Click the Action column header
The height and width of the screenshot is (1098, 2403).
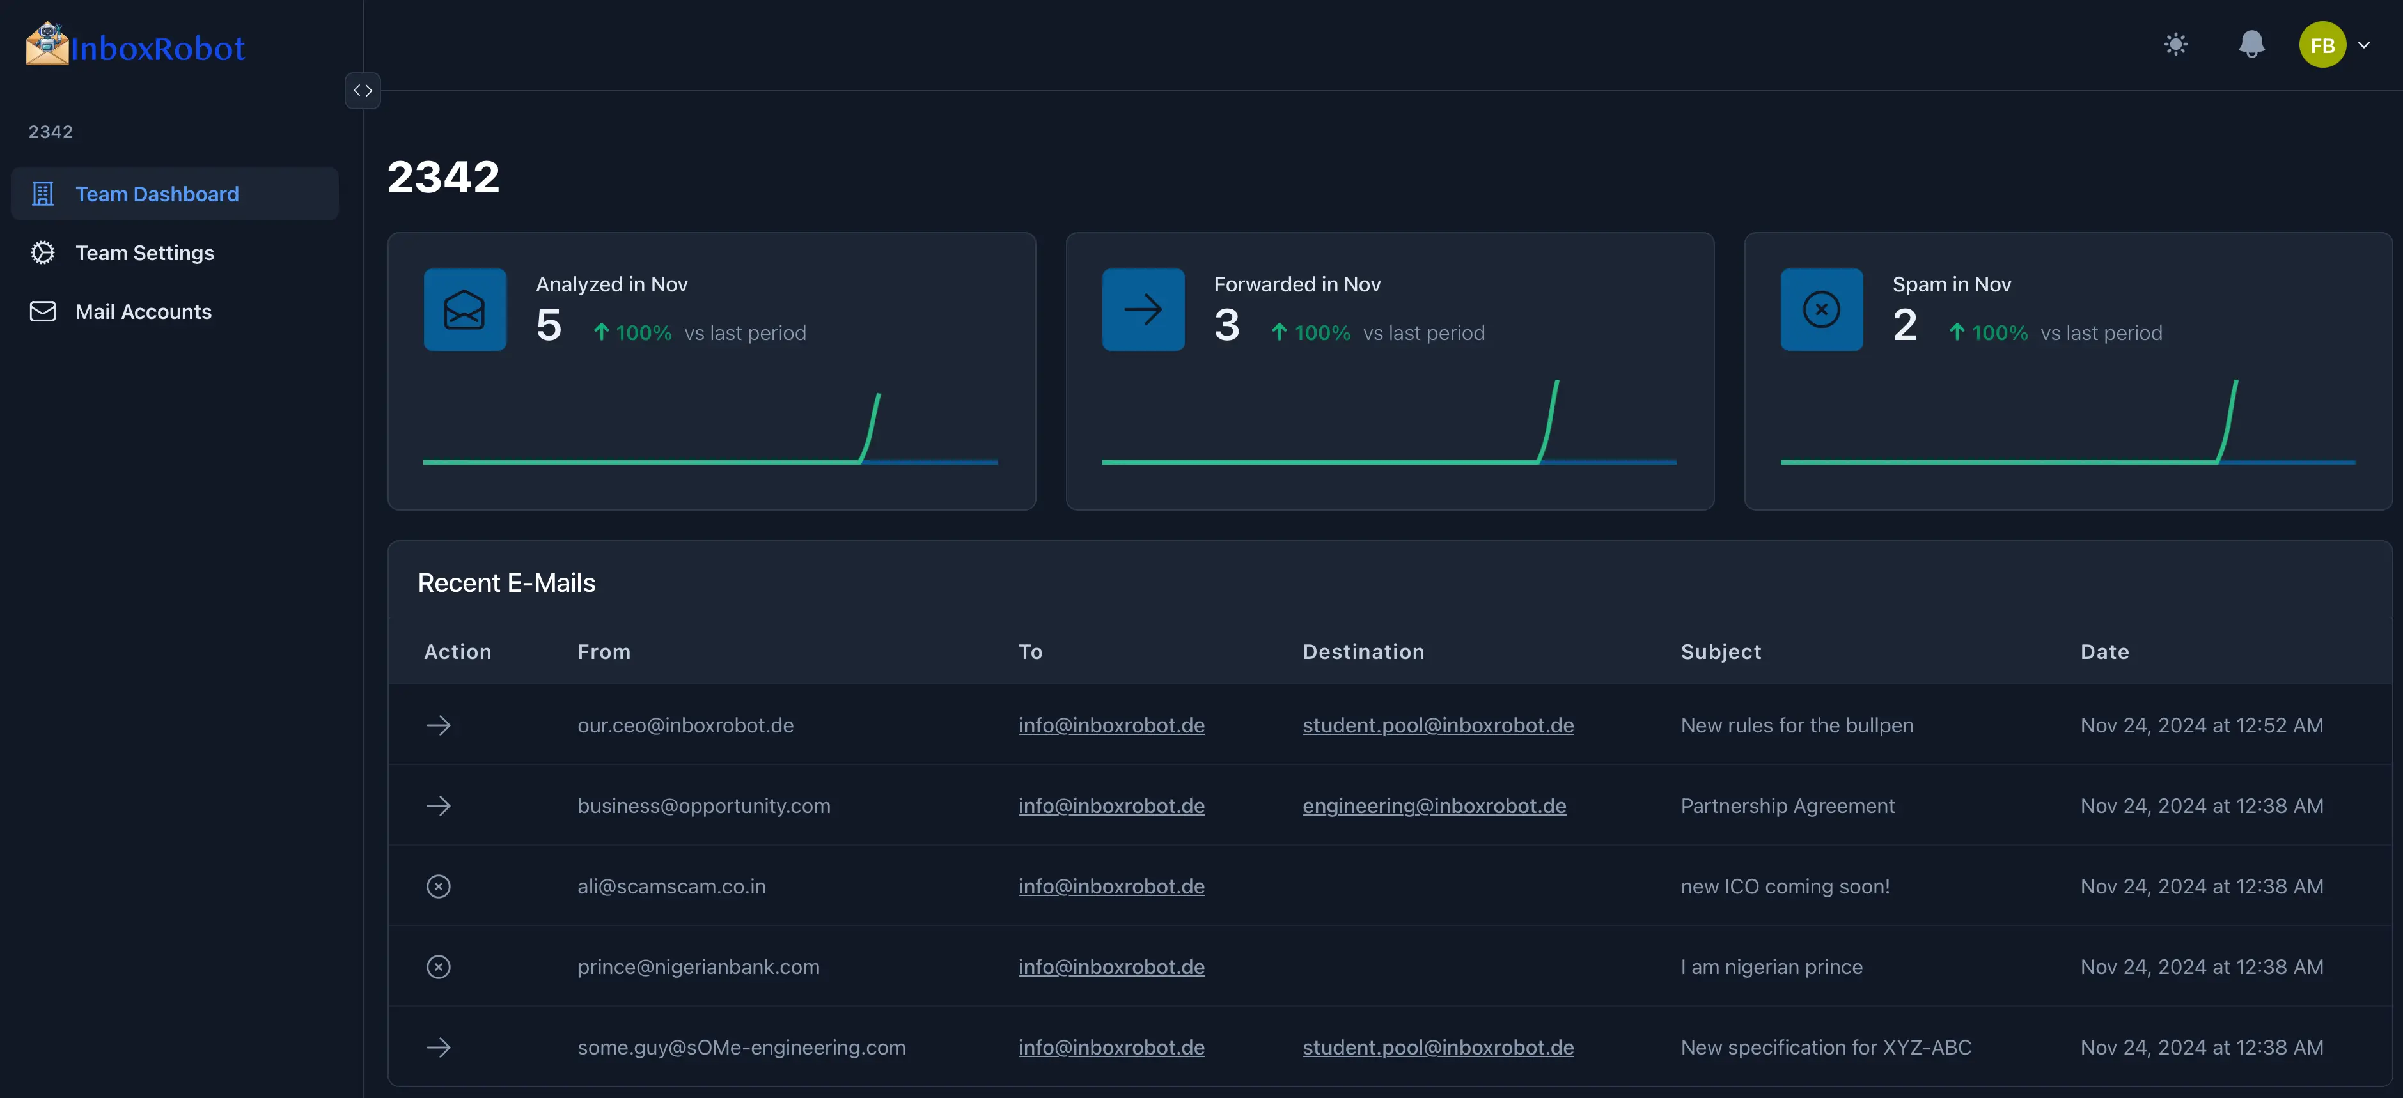coord(457,651)
